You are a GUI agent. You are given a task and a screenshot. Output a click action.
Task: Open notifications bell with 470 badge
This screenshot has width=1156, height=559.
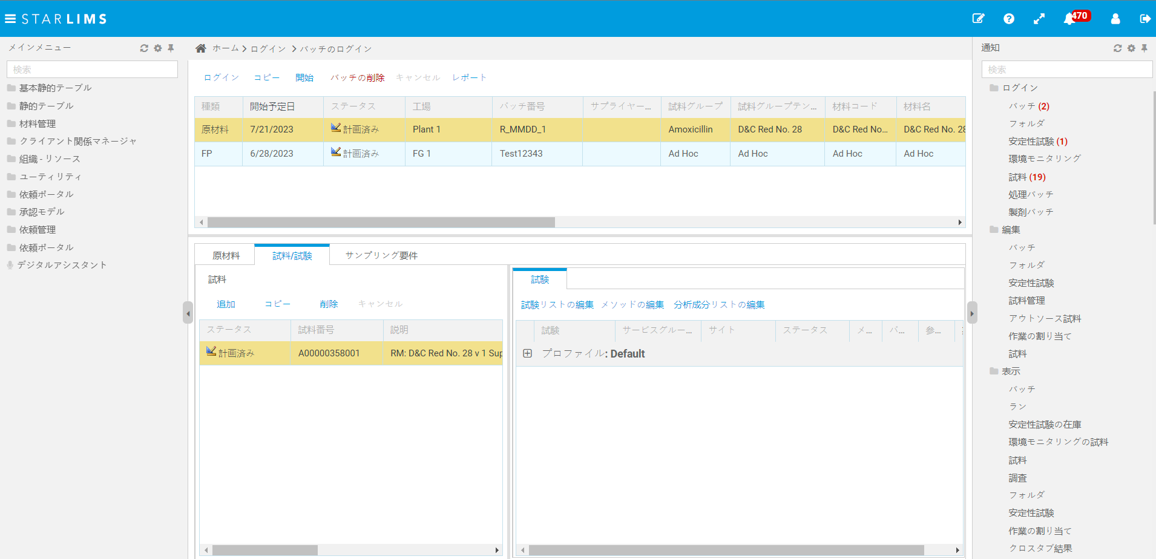tap(1069, 19)
